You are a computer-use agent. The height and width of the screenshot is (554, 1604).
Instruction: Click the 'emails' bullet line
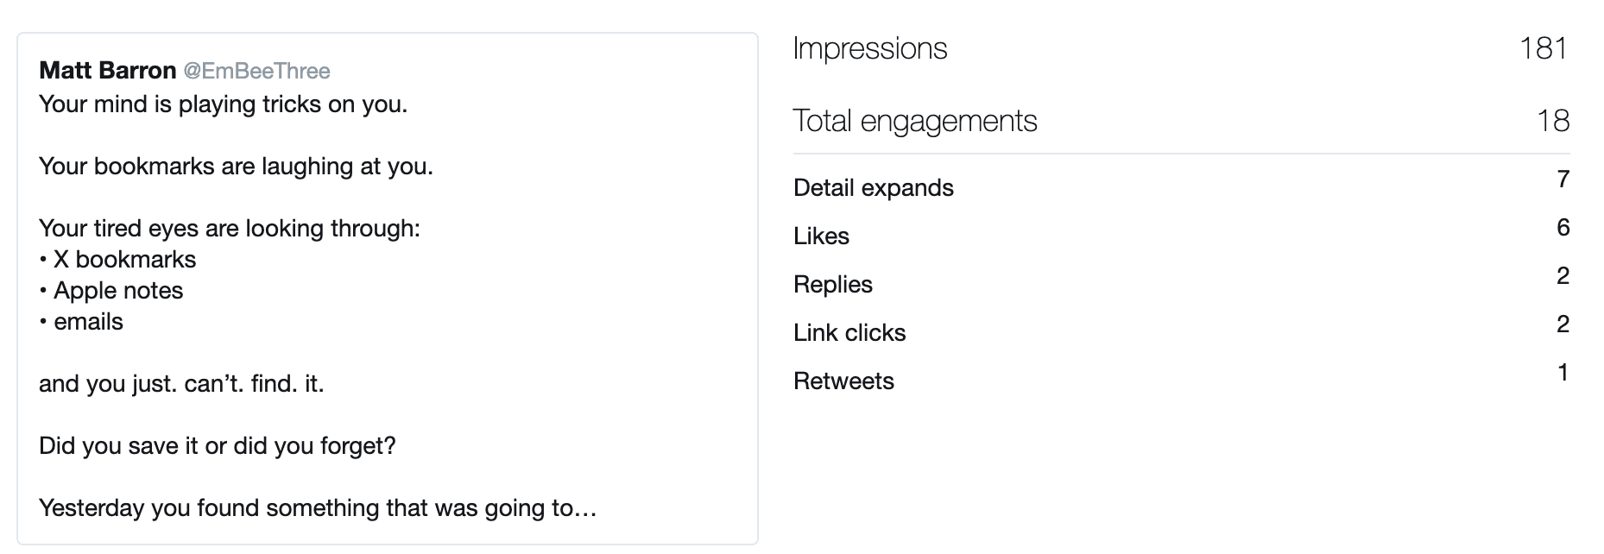[x=81, y=322]
